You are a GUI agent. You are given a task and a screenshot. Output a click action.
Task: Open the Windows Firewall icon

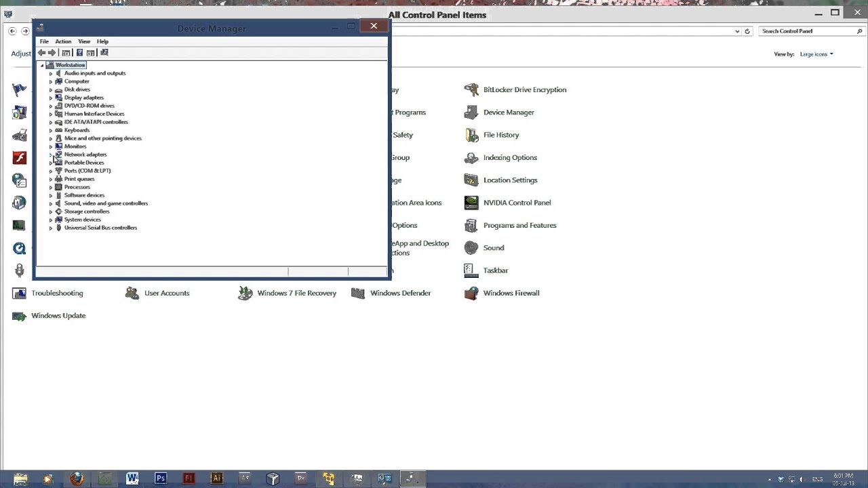[471, 293]
